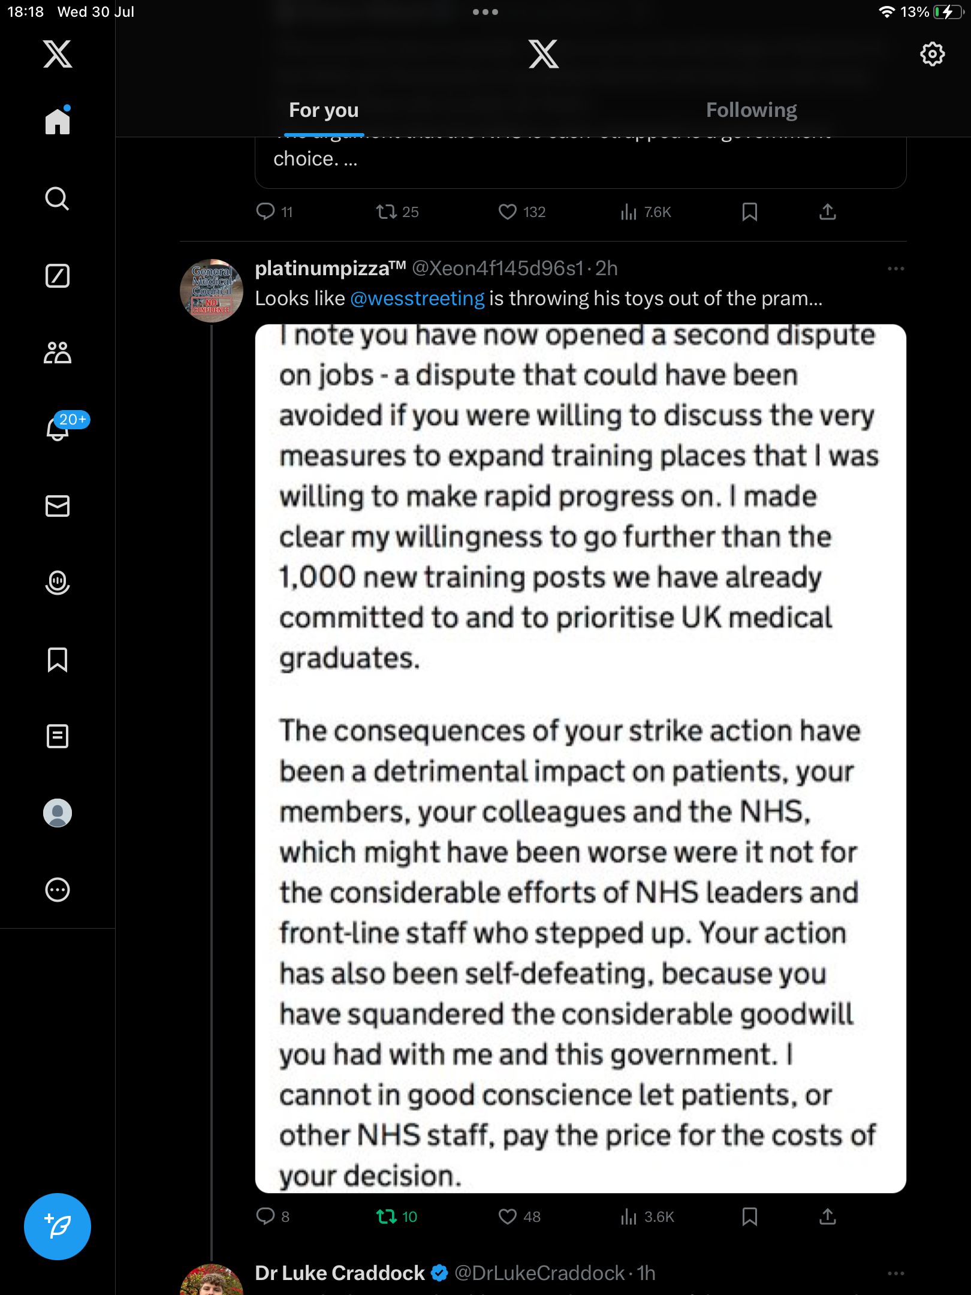Compose a new post with blue button
This screenshot has height=1295, width=971.
(x=58, y=1227)
